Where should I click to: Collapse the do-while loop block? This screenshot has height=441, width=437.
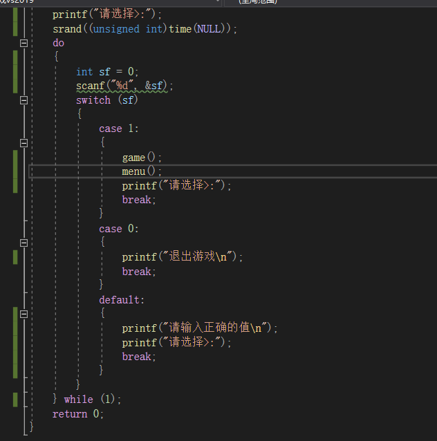[x=24, y=43]
